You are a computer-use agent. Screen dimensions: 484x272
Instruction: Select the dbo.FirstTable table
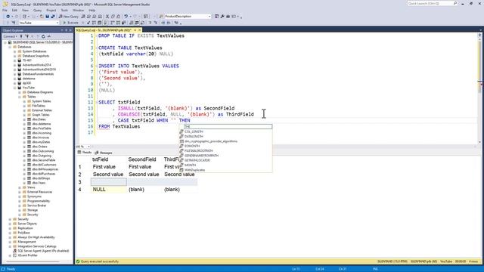point(42,128)
